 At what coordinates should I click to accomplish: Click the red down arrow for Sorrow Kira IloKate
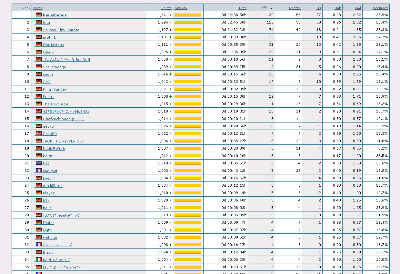tap(170, 30)
